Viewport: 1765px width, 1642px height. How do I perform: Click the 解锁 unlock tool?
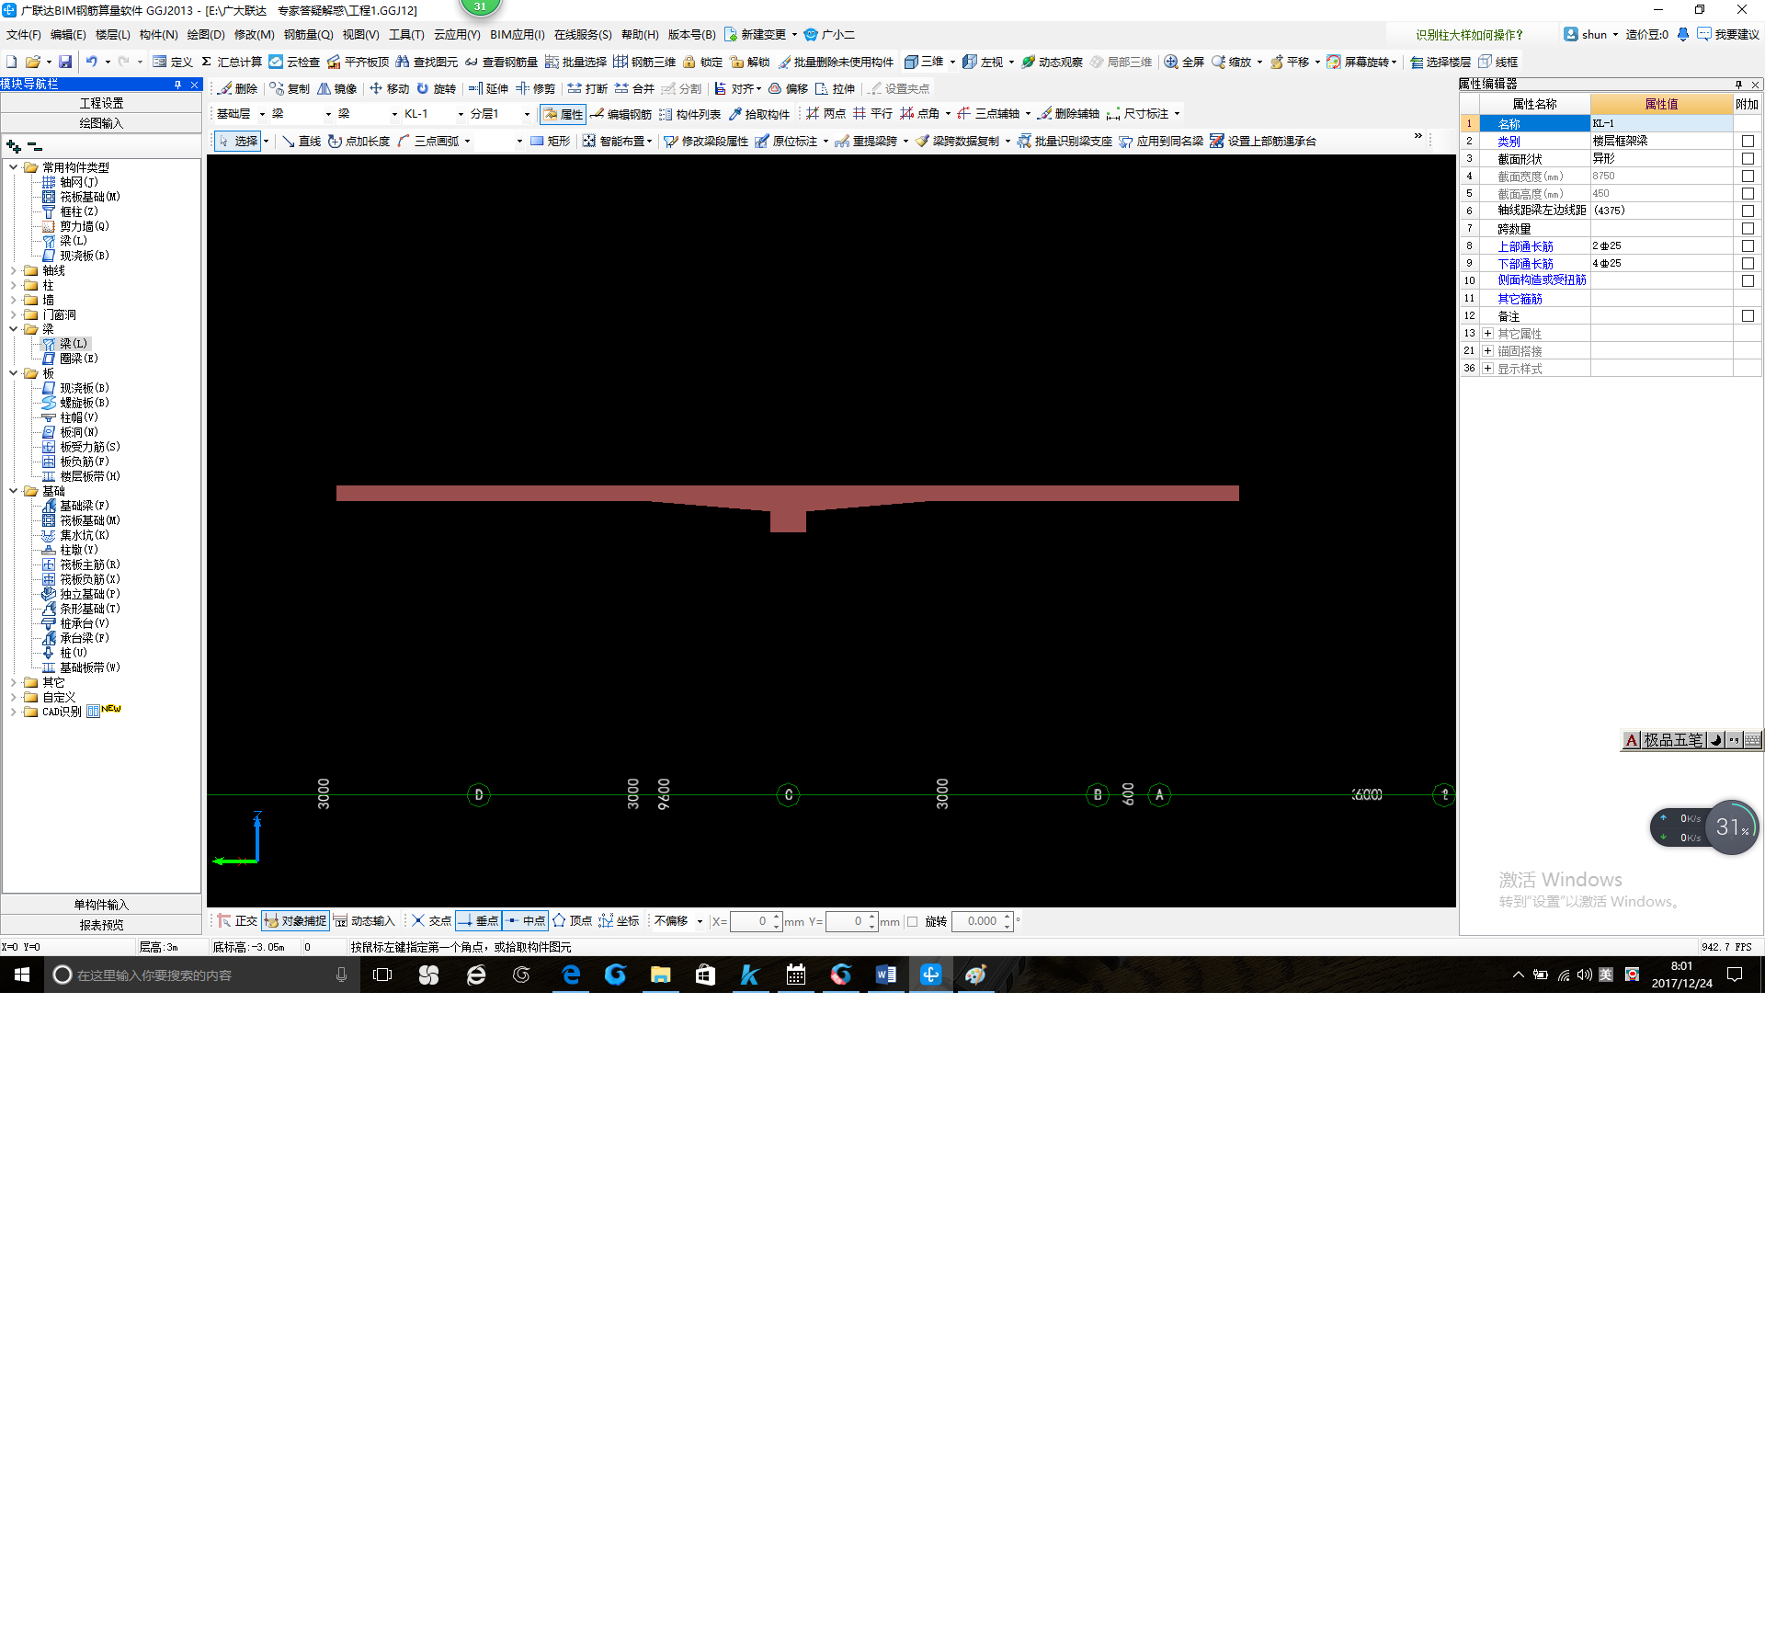click(750, 62)
